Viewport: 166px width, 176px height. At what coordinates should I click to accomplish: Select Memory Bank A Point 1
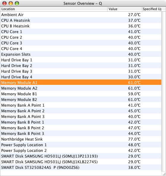pos(81,105)
